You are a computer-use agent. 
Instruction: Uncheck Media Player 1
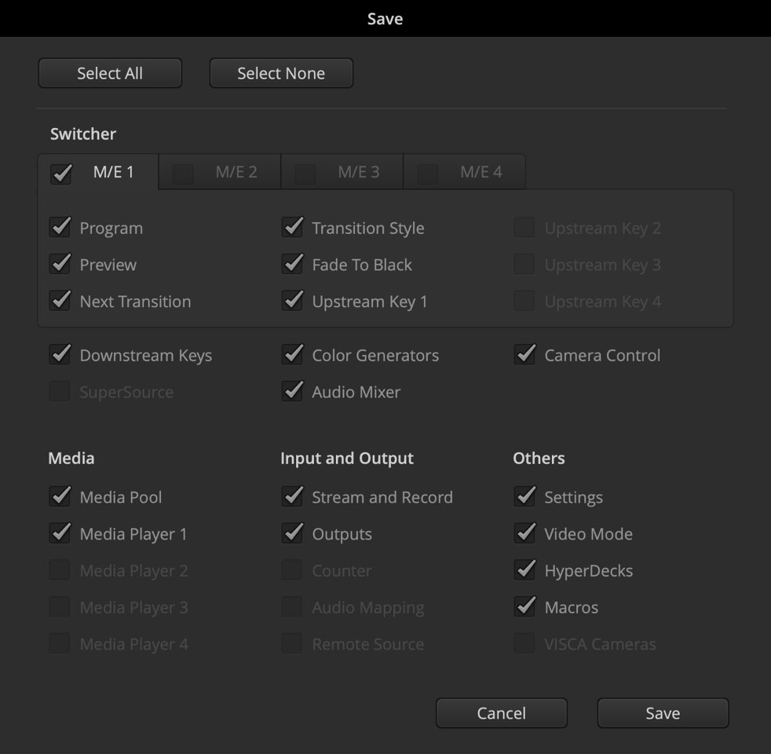tap(60, 534)
